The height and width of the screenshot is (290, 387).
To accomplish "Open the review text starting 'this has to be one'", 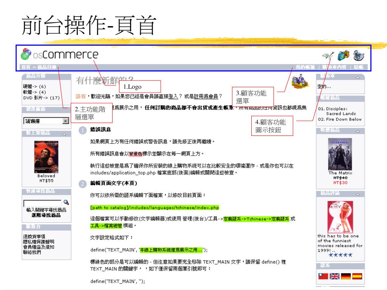I will (340, 243).
